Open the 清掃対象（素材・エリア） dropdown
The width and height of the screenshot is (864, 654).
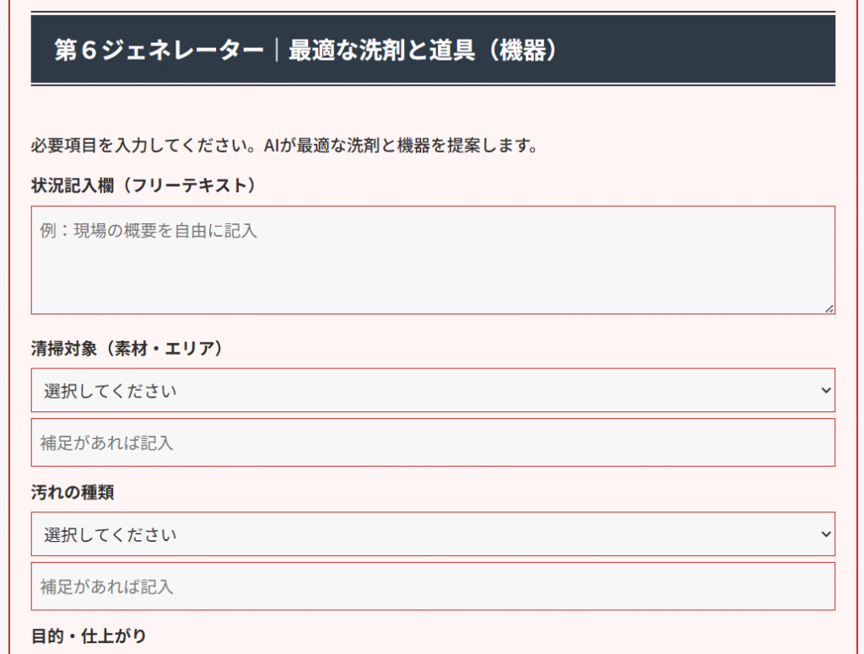pyautogui.click(x=433, y=390)
